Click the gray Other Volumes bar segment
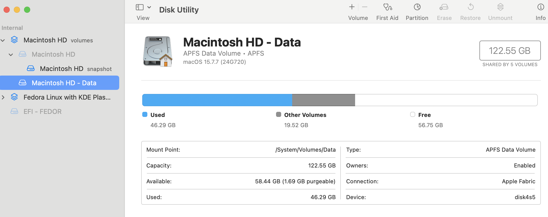 tap(324, 100)
